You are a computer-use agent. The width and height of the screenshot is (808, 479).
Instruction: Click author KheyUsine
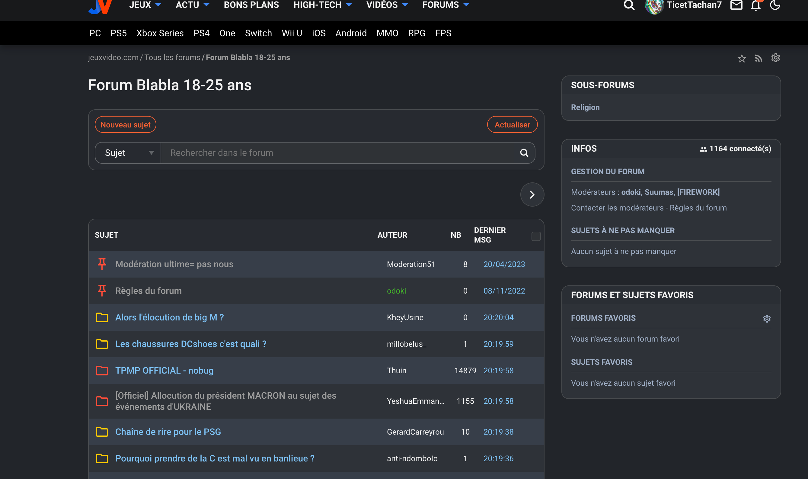coord(405,317)
